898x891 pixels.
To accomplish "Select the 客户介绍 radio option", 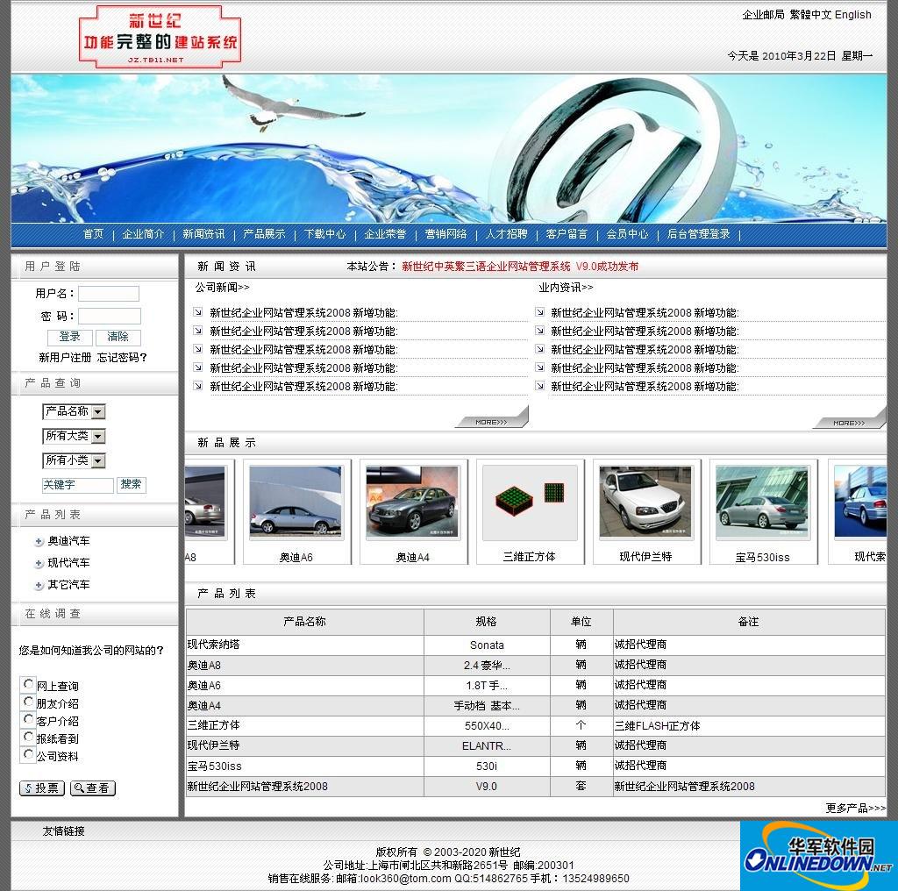I will (29, 719).
